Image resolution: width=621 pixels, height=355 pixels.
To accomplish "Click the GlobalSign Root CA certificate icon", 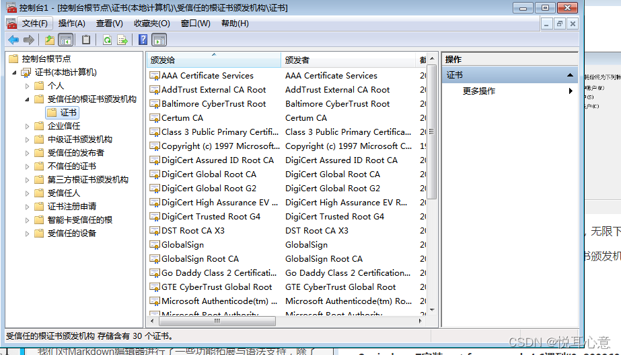I will (155, 258).
